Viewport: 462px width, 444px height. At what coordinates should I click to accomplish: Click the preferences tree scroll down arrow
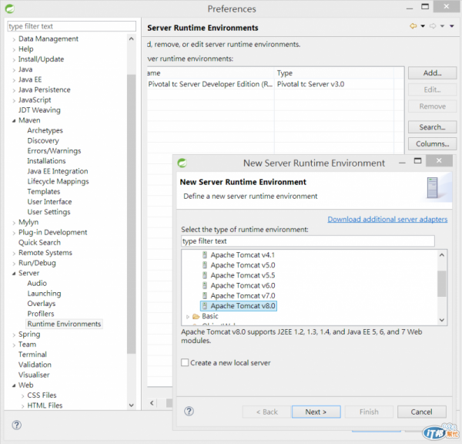[132, 405]
